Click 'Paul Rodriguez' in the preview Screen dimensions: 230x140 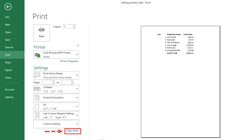coord(173,43)
